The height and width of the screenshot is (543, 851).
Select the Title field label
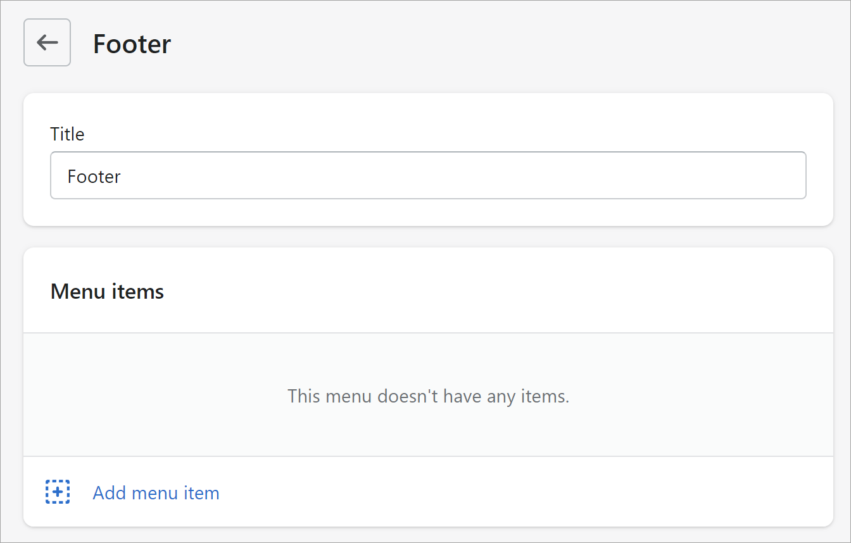tap(67, 134)
